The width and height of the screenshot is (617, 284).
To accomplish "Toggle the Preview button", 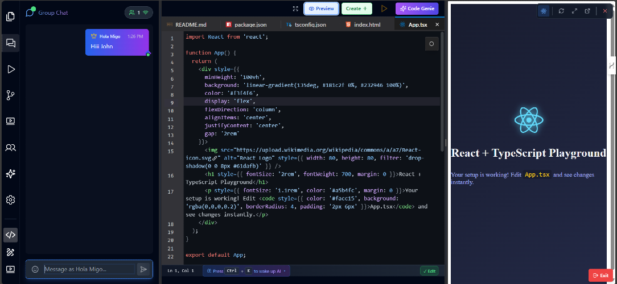I will click(x=321, y=9).
